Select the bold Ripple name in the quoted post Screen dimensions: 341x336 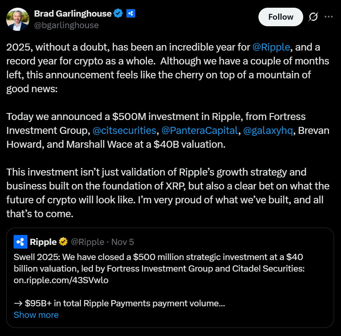pyautogui.click(x=43, y=242)
